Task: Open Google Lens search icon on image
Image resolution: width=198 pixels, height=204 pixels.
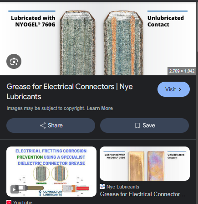Action: (x=14, y=61)
